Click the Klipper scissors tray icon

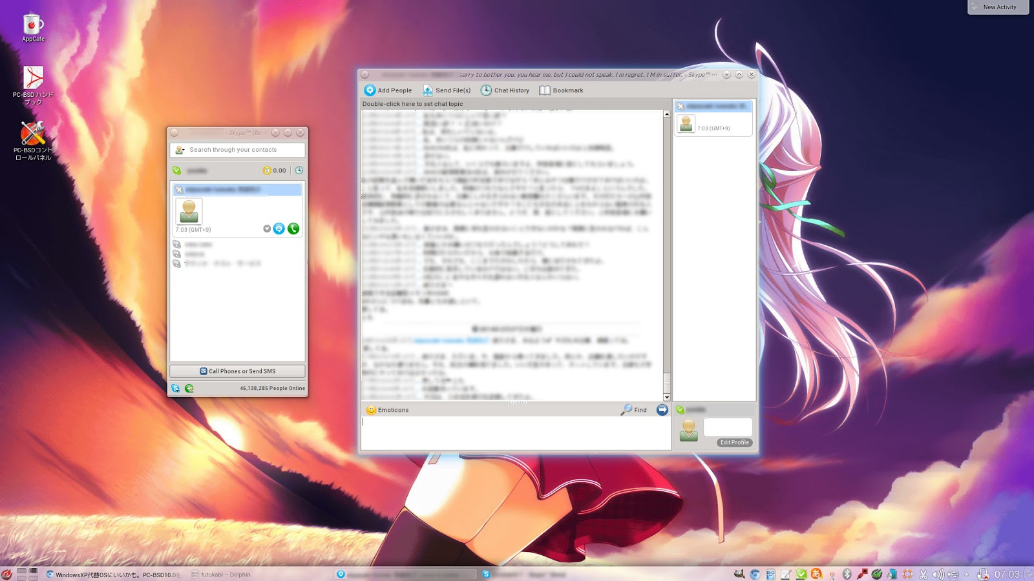923,574
